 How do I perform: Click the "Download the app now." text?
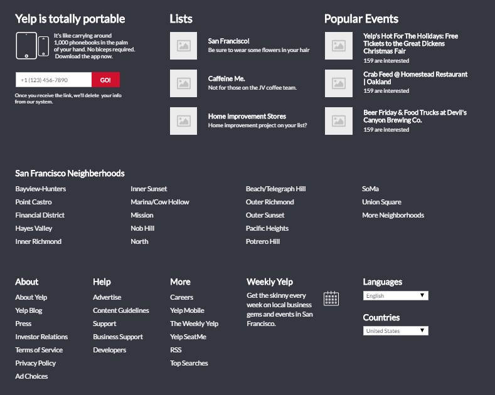pos(83,56)
